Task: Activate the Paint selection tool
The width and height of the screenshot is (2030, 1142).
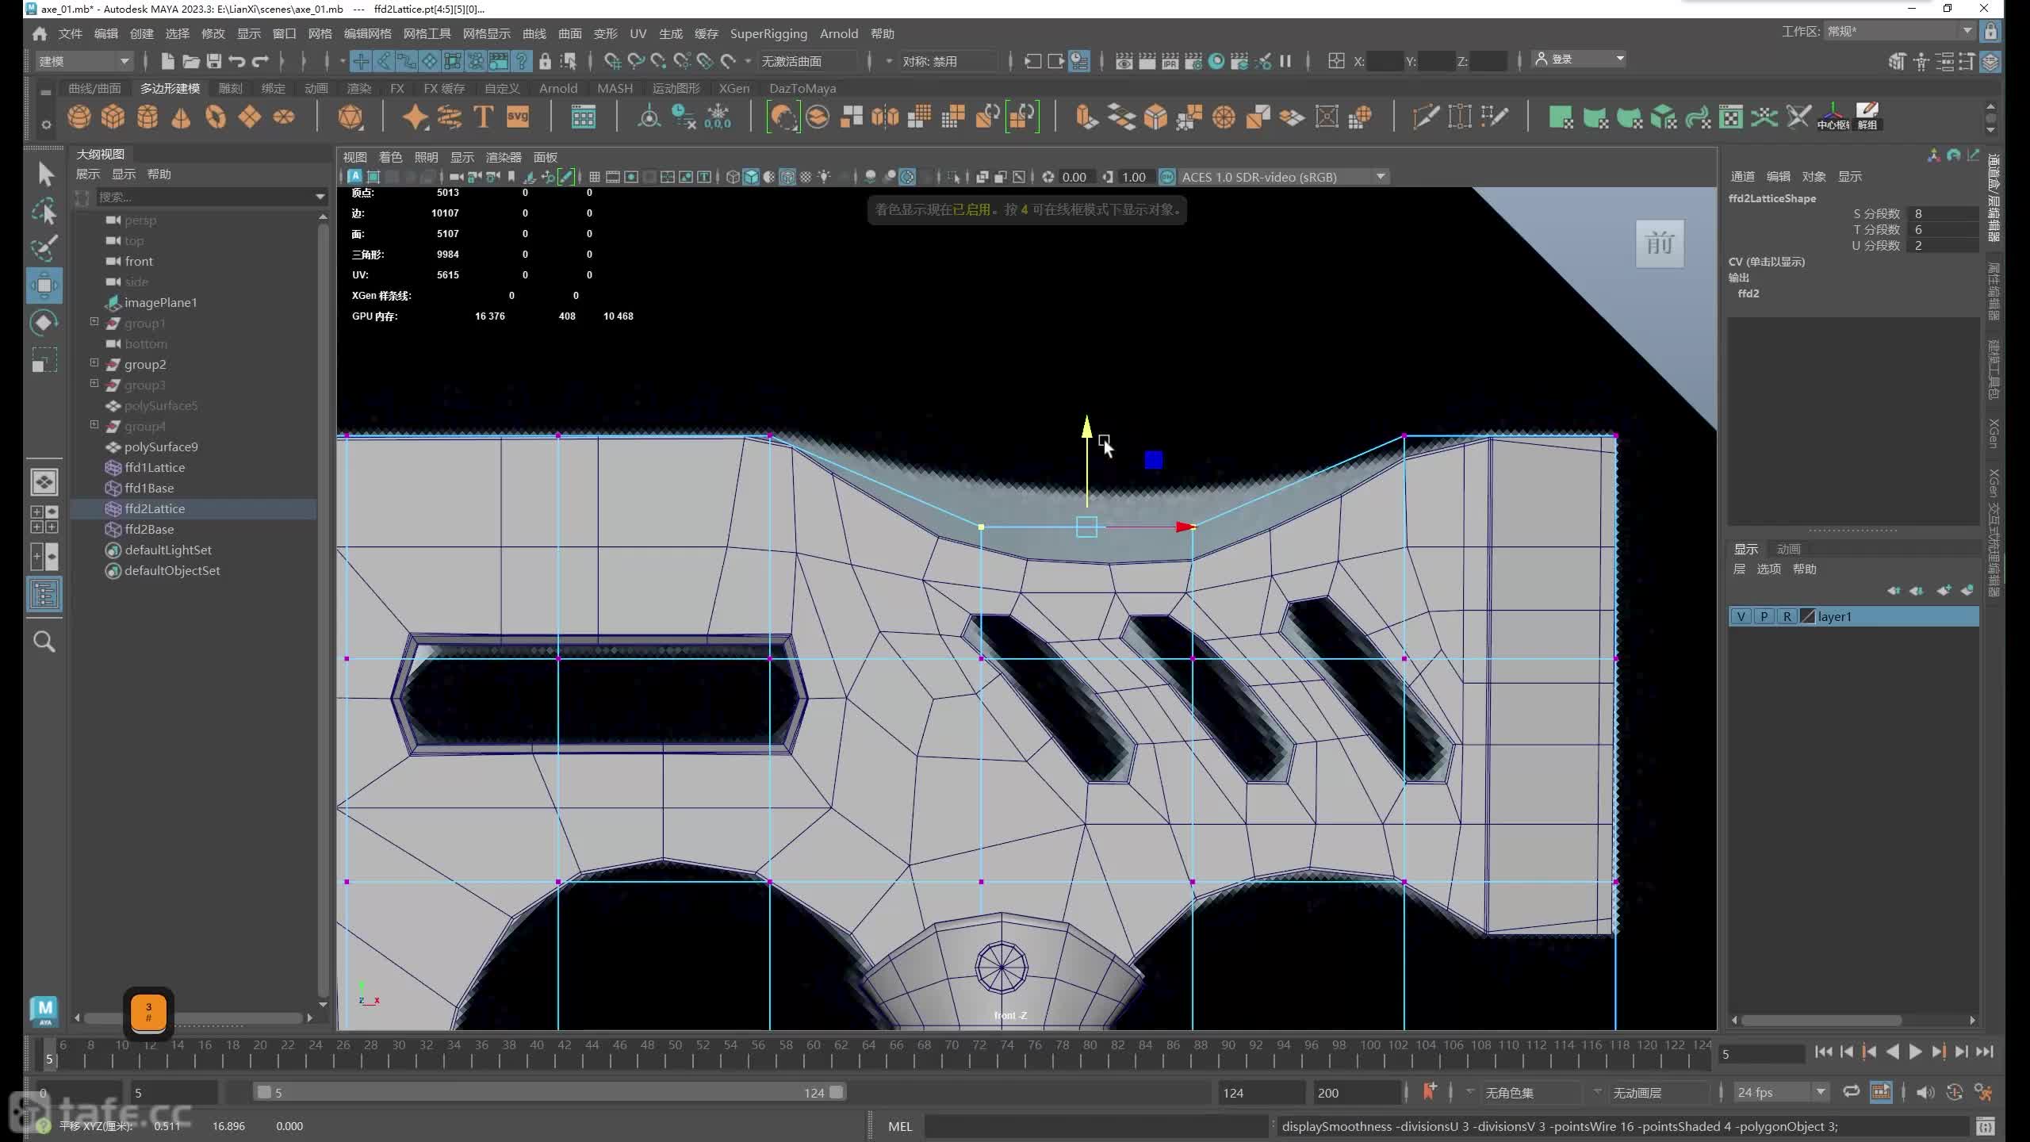Action: pos(44,248)
